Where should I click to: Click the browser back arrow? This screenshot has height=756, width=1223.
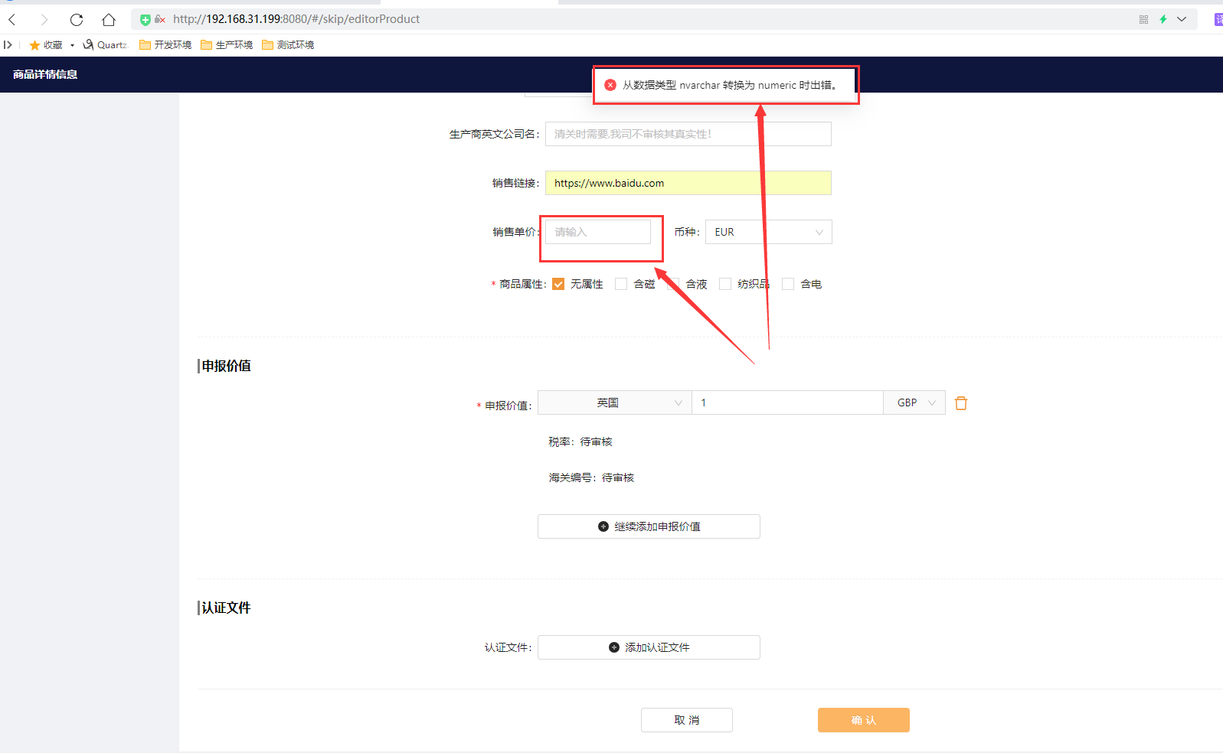click(x=12, y=19)
